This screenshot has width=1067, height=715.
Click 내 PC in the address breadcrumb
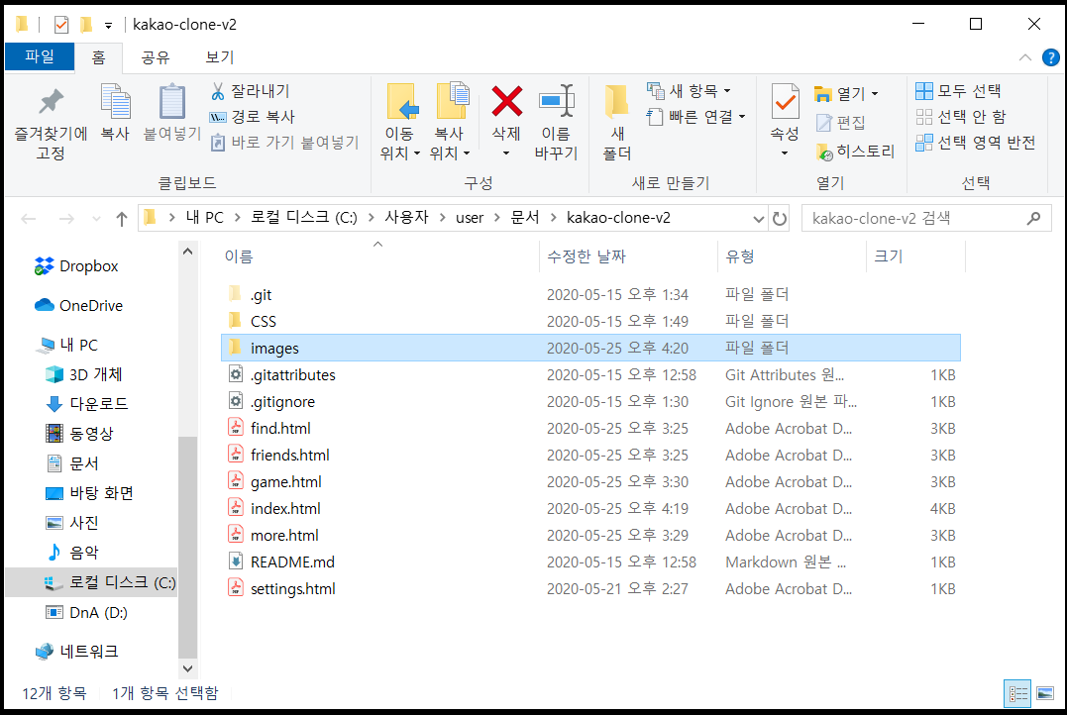tap(205, 218)
